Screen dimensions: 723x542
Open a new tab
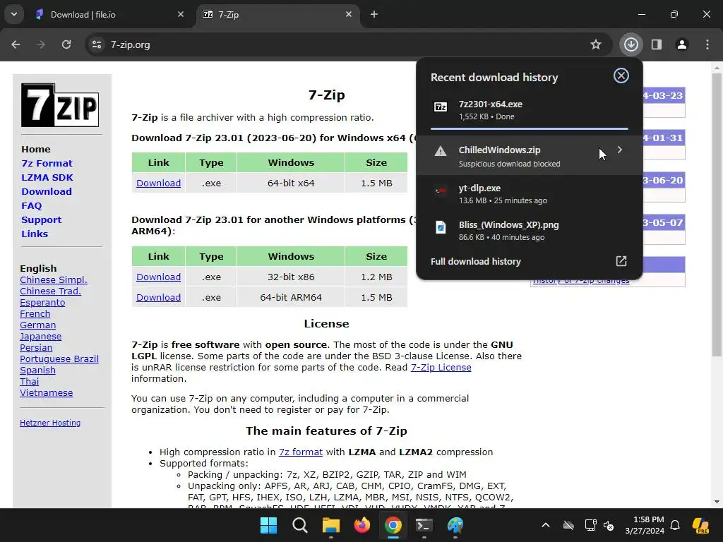tap(374, 14)
